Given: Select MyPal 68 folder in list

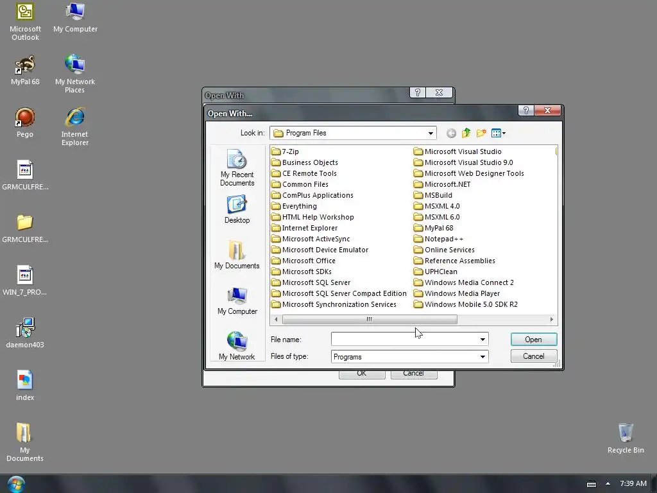Looking at the screenshot, I should click(434, 228).
